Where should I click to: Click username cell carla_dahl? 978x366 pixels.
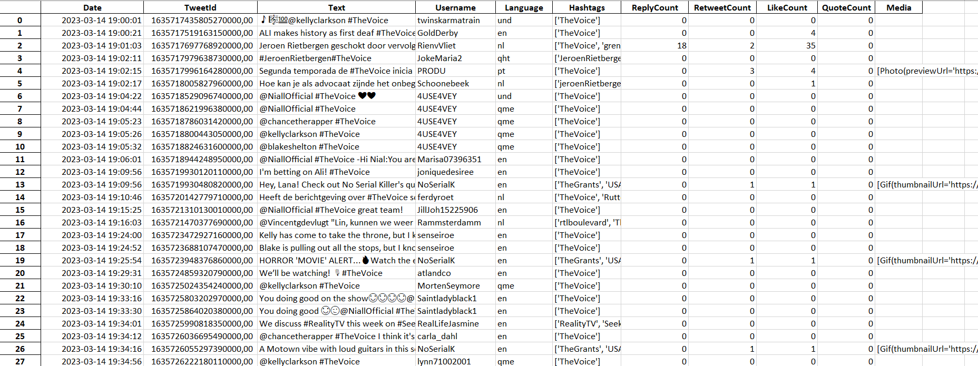click(x=455, y=336)
